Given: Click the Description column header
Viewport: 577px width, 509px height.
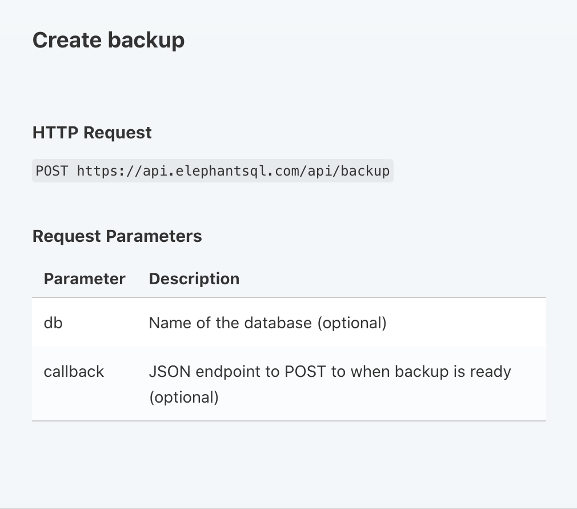Looking at the screenshot, I should pyautogui.click(x=194, y=279).
